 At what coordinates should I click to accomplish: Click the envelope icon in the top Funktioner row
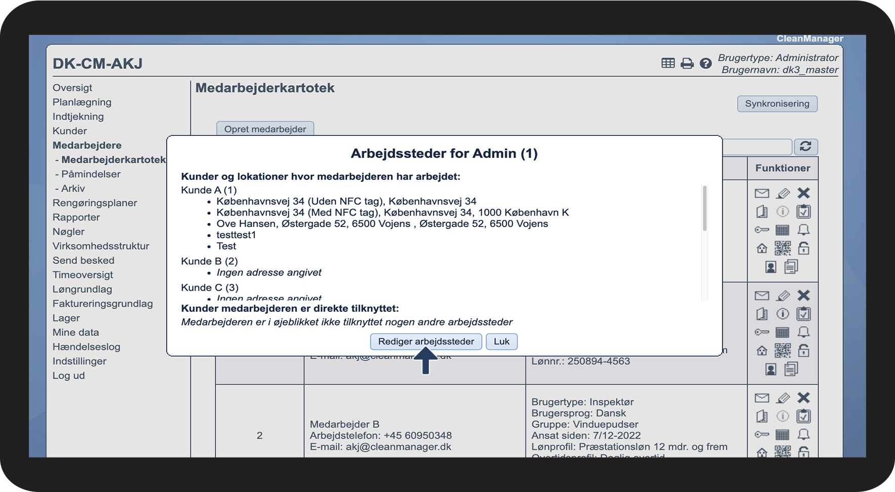(x=762, y=193)
